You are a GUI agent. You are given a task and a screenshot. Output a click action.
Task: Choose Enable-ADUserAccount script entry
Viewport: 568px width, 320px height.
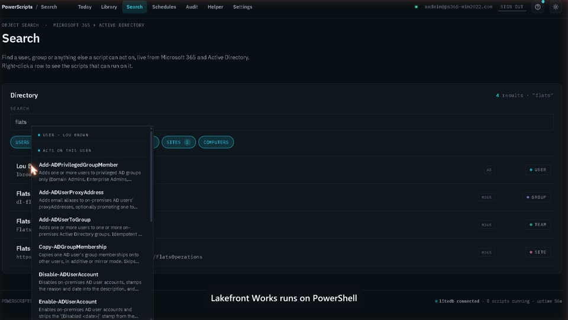coord(91,308)
